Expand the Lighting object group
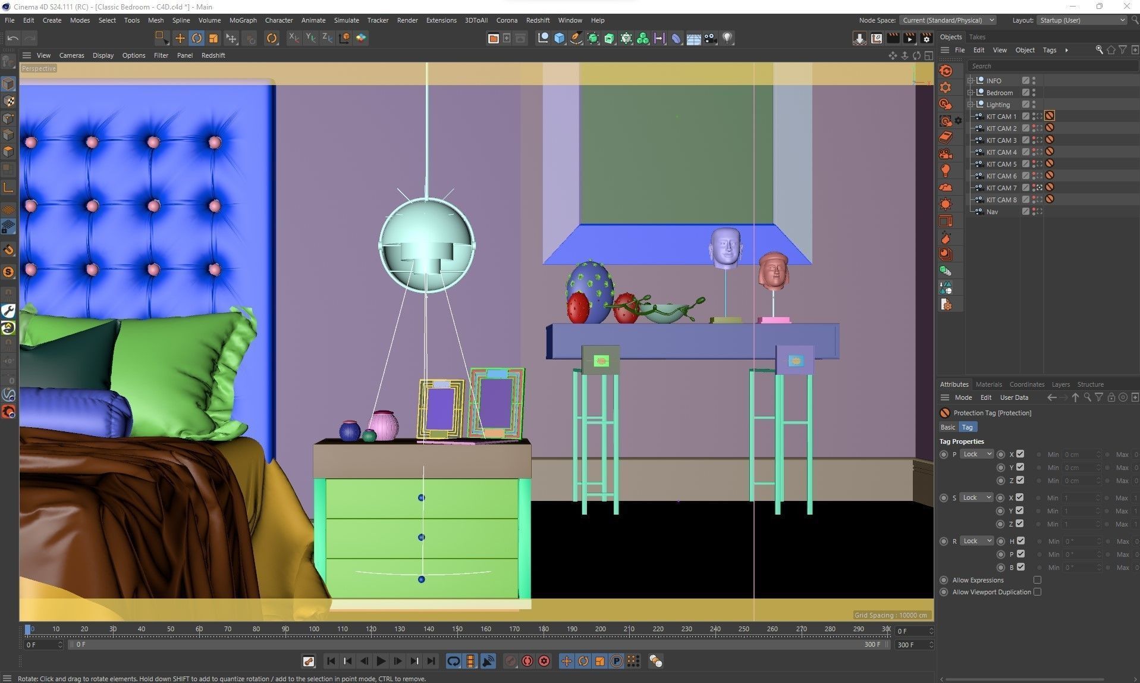This screenshot has width=1140, height=683. coord(971,104)
